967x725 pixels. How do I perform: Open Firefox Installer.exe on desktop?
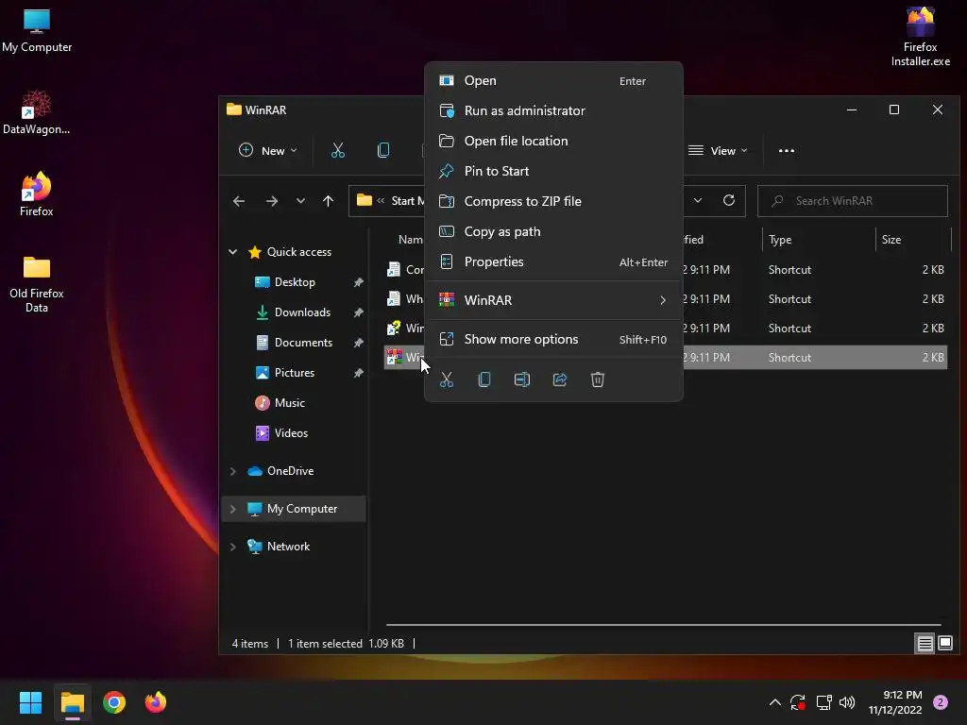(x=920, y=37)
